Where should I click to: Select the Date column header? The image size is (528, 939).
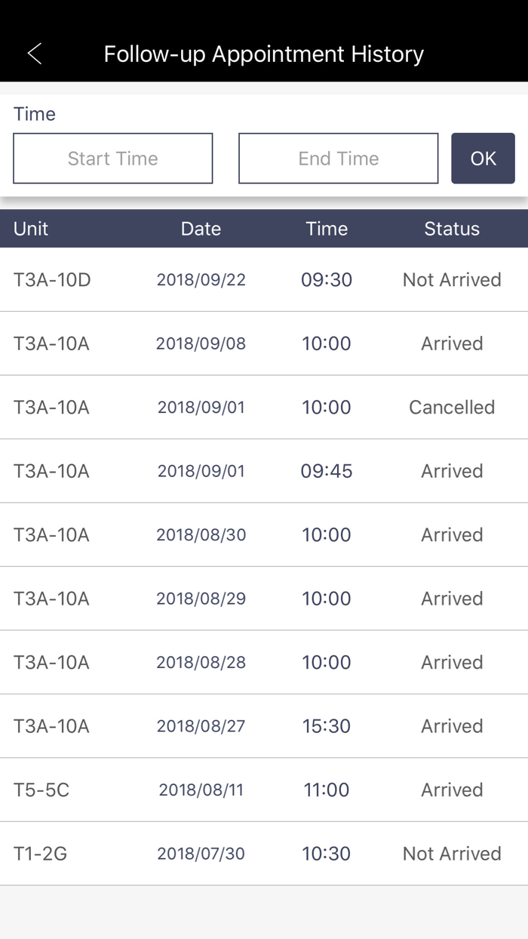[201, 229]
